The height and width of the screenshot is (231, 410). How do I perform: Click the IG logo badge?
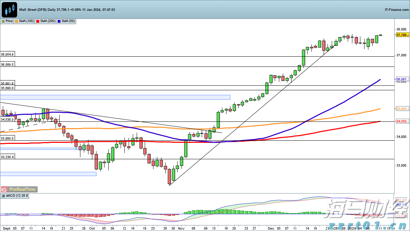(4, 189)
